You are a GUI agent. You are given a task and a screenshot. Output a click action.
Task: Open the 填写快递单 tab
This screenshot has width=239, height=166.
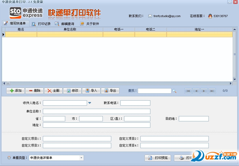pyautogui.click(x=16, y=23)
